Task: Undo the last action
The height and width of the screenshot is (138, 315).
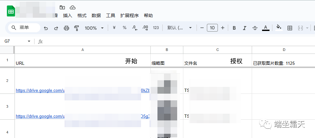Action: [46, 28]
